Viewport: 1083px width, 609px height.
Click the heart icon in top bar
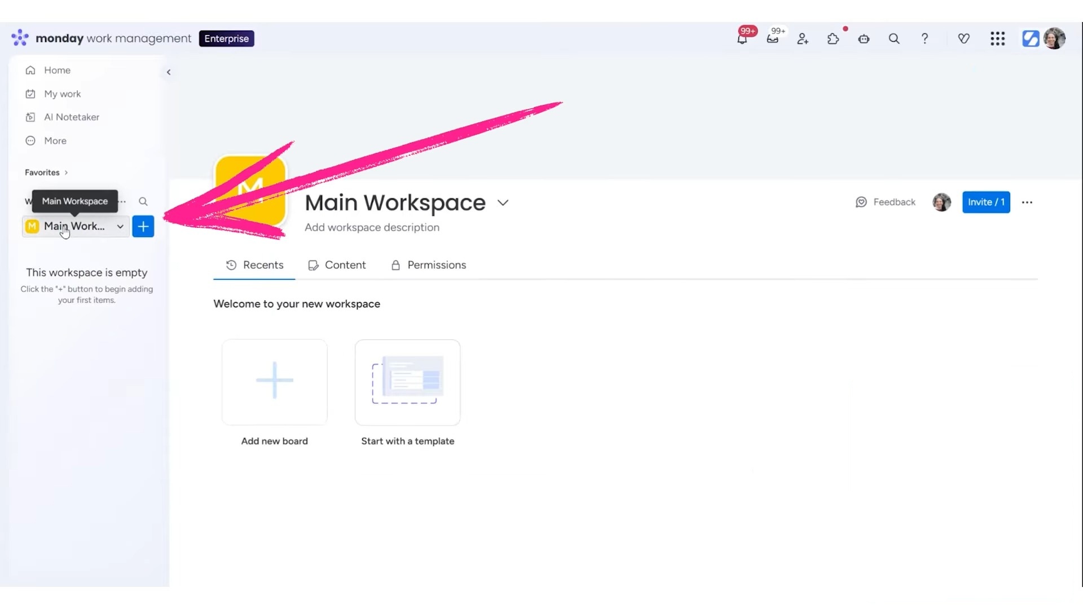964,39
